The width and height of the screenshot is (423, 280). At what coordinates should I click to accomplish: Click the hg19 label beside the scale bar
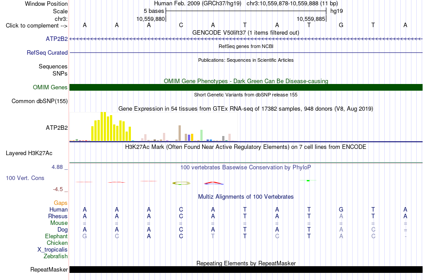[337, 11]
